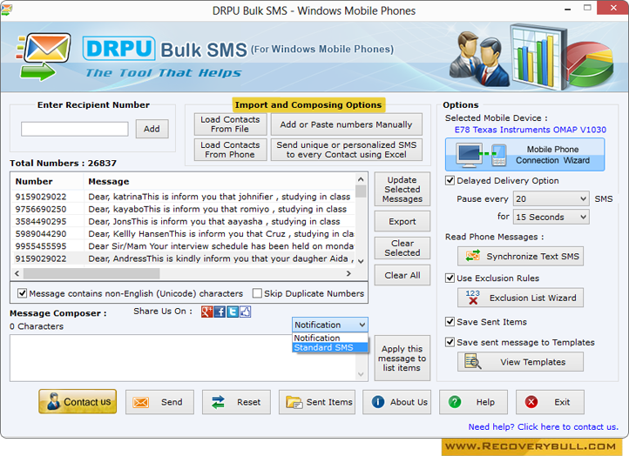The width and height of the screenshot is (629, 456).
Task: Uncheck Save sent message to Templates
Action: (450, 342)
